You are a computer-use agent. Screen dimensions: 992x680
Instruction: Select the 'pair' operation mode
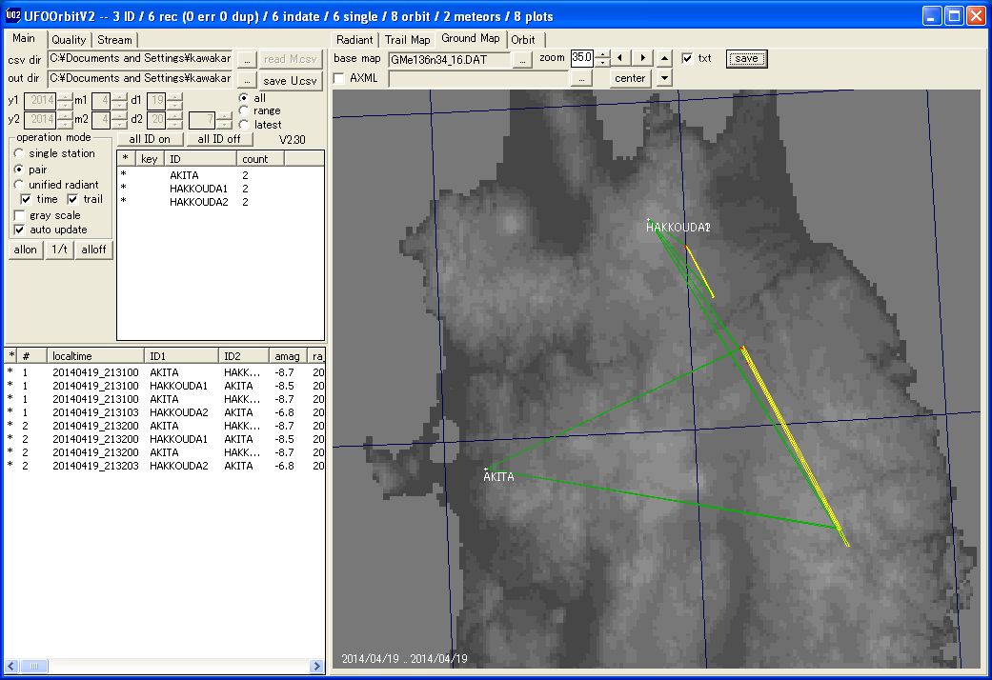[19, 170]
